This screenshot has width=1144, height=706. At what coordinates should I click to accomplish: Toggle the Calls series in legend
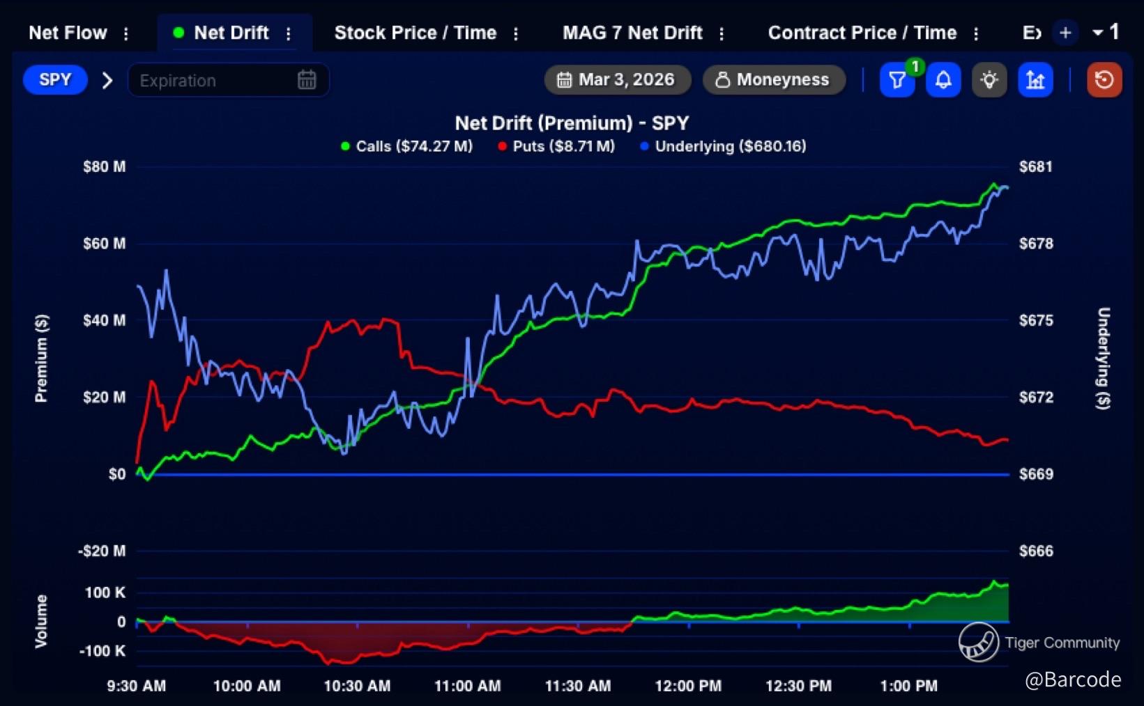[406, 146]
